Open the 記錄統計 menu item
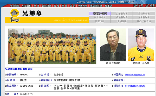 pos(47,6)
